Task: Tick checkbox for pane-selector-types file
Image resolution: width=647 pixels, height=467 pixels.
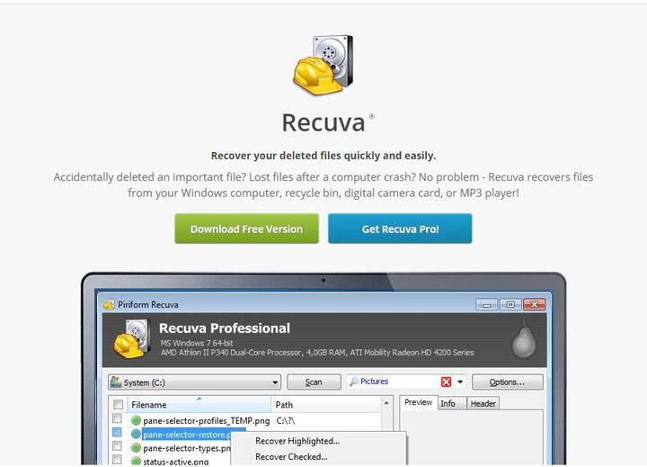Action: click(x=117, y=446)
